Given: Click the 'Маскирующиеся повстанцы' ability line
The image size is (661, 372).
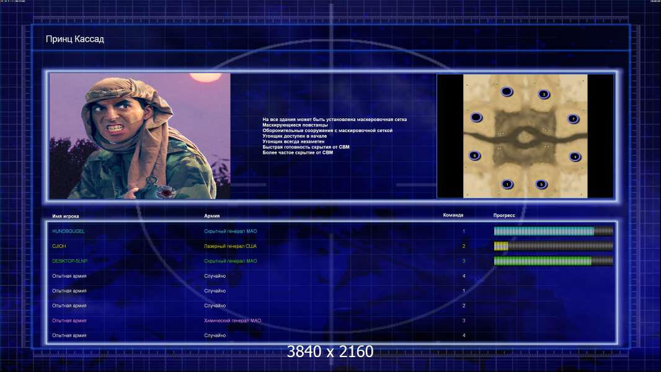Looking at the screenshot, I should click(295, 125).
